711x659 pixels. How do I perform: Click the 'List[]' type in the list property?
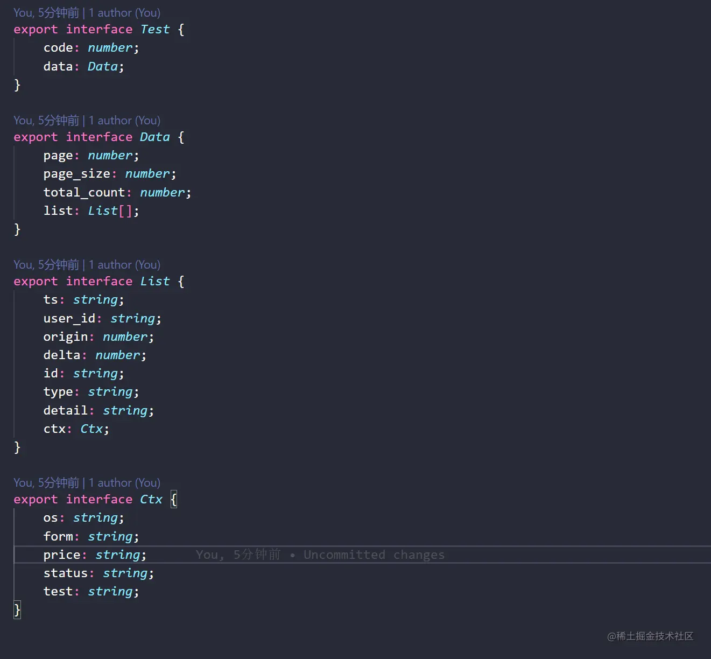coord(110,211)
